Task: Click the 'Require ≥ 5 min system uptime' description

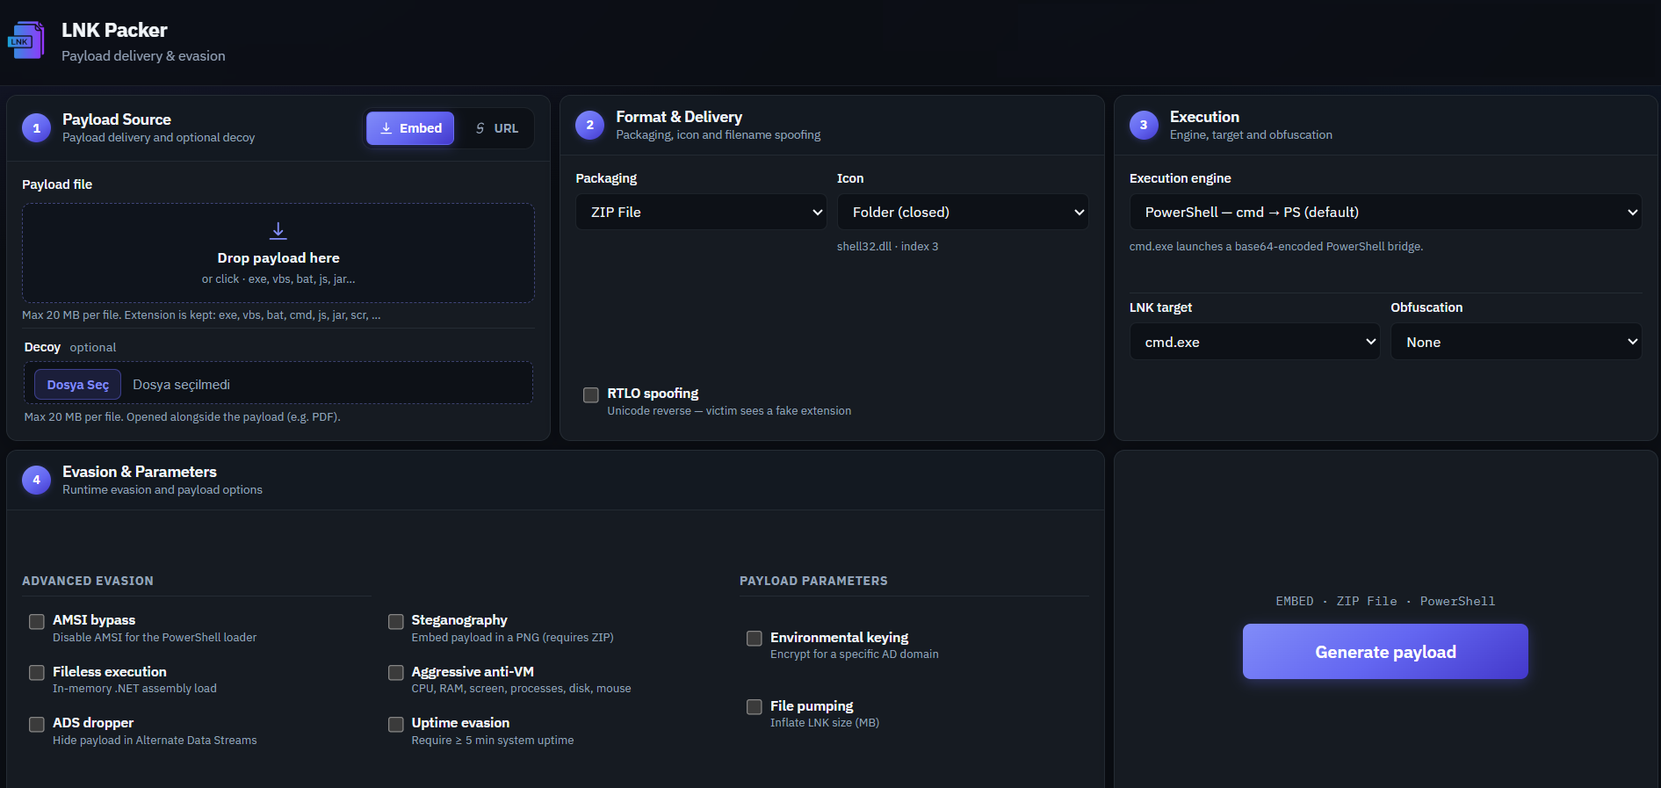Action: pos(493,741)
